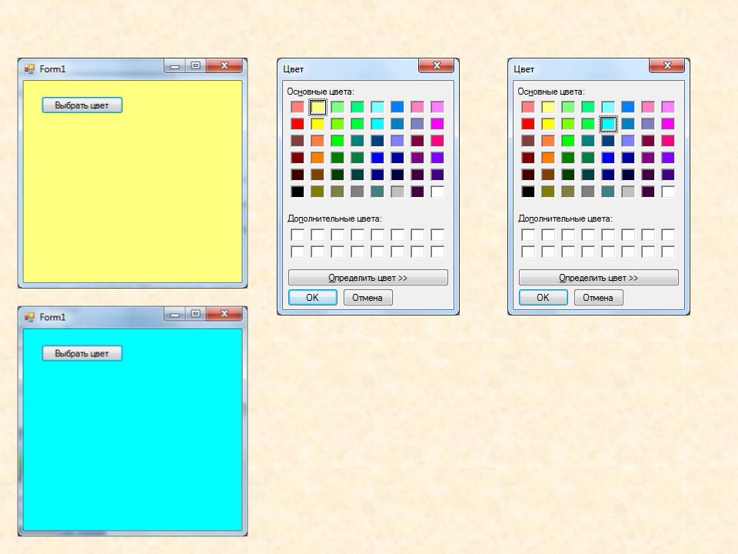Image resolution: width=738 pixels, height=554 pixels.
Task: Pick the pure blue swatch in cyan-selection Цвет dialog
Action: coord(608,158)
